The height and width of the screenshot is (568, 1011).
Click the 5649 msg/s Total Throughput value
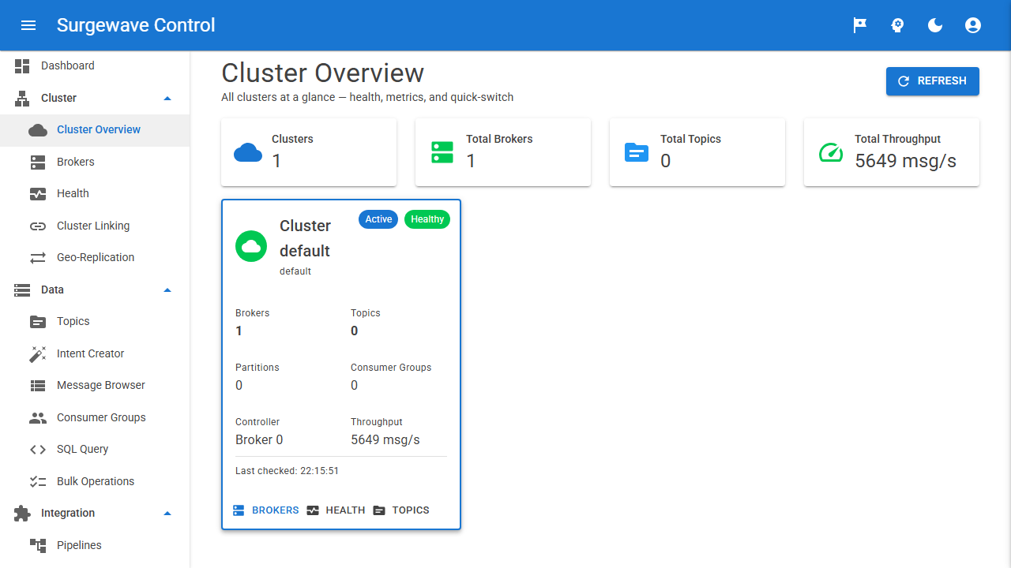click(x=905, y=161)
